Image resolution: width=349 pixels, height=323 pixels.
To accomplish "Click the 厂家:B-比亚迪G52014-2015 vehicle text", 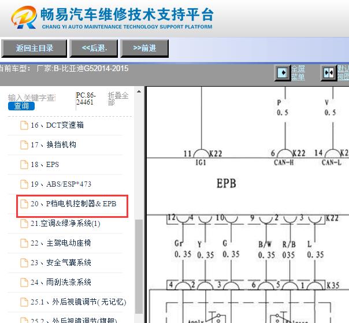I will tap(83, 68).
